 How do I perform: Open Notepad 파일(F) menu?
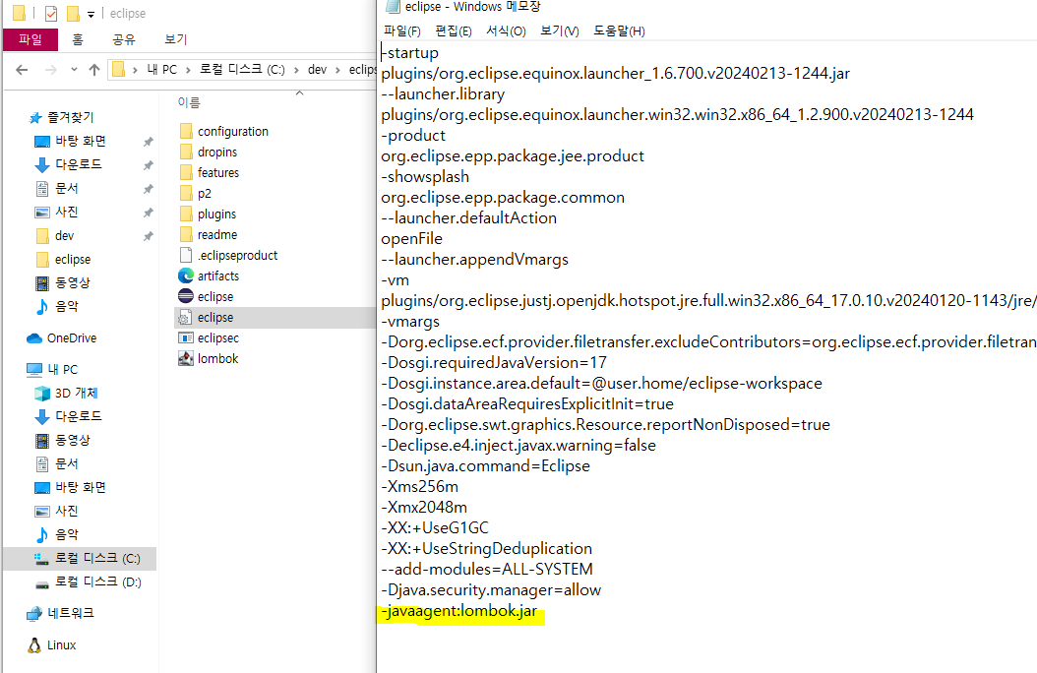tap(402, 31)
